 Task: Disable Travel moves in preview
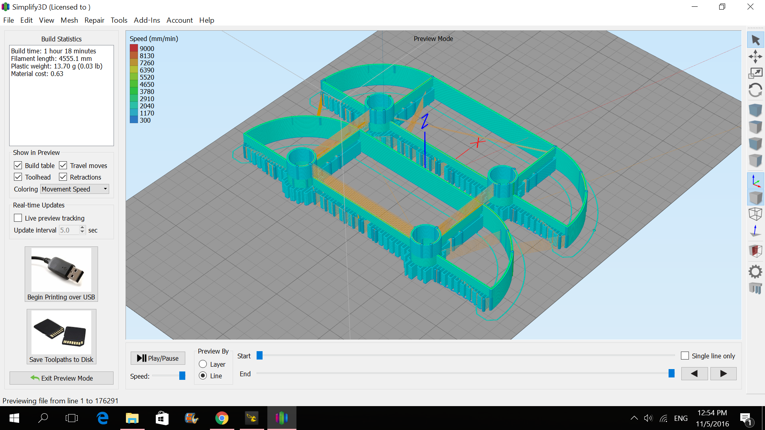(63, 165)
